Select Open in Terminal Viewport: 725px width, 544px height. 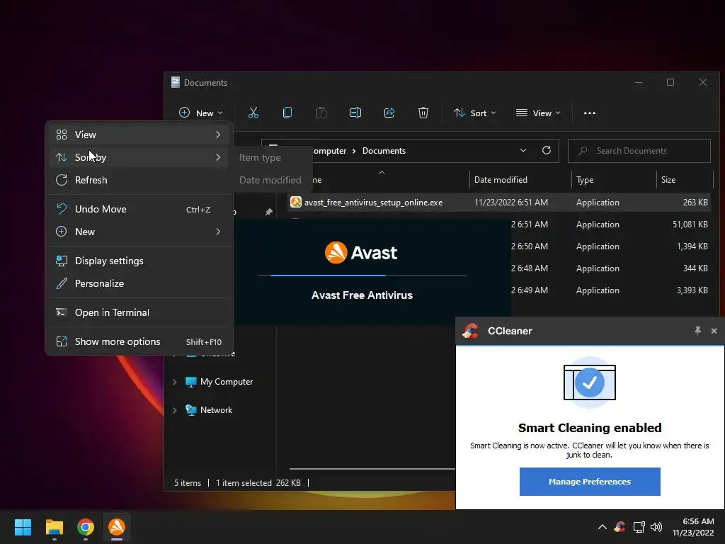(x=139, y=312)
